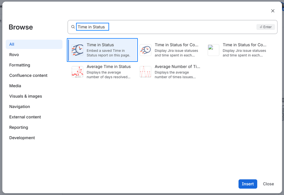
Task: Select 'Average Number of Ti...' title
Action: [x=177, y=67]
